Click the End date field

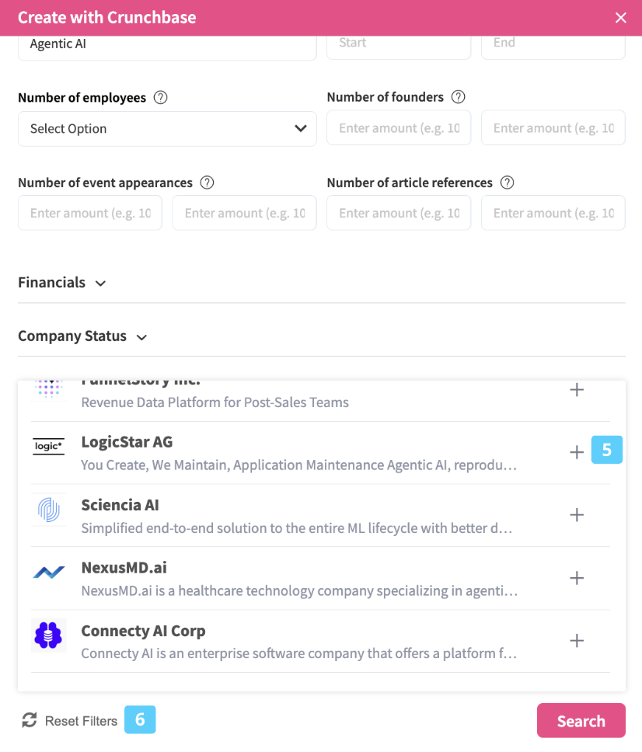553,44
